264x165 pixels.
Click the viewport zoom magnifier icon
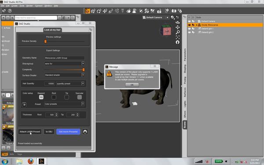[x=177, y=32]
